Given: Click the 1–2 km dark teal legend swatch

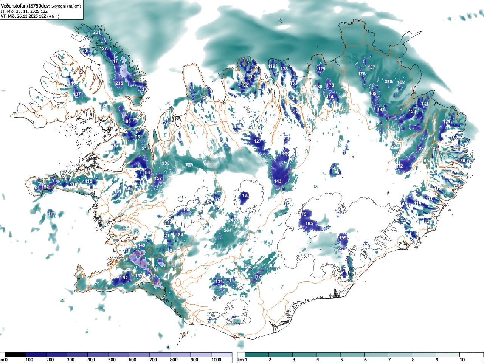Looking at the screenshot, I should click(x=257, y=355).
